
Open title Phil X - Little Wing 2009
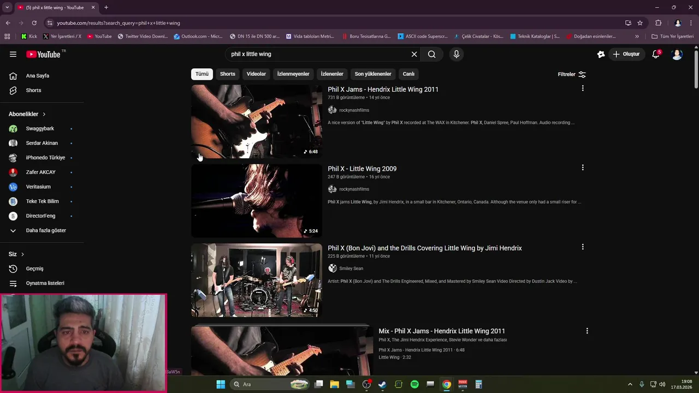tap(362, 169)
